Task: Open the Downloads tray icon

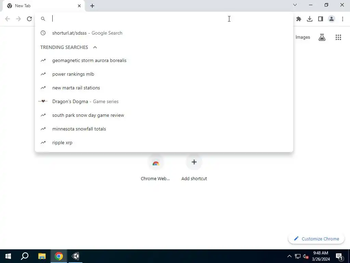Action: [x=310, y=19]
